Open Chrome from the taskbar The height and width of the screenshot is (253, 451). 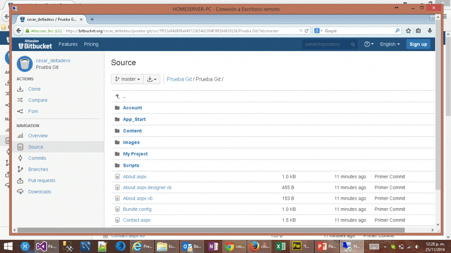[x=235, y=246]
